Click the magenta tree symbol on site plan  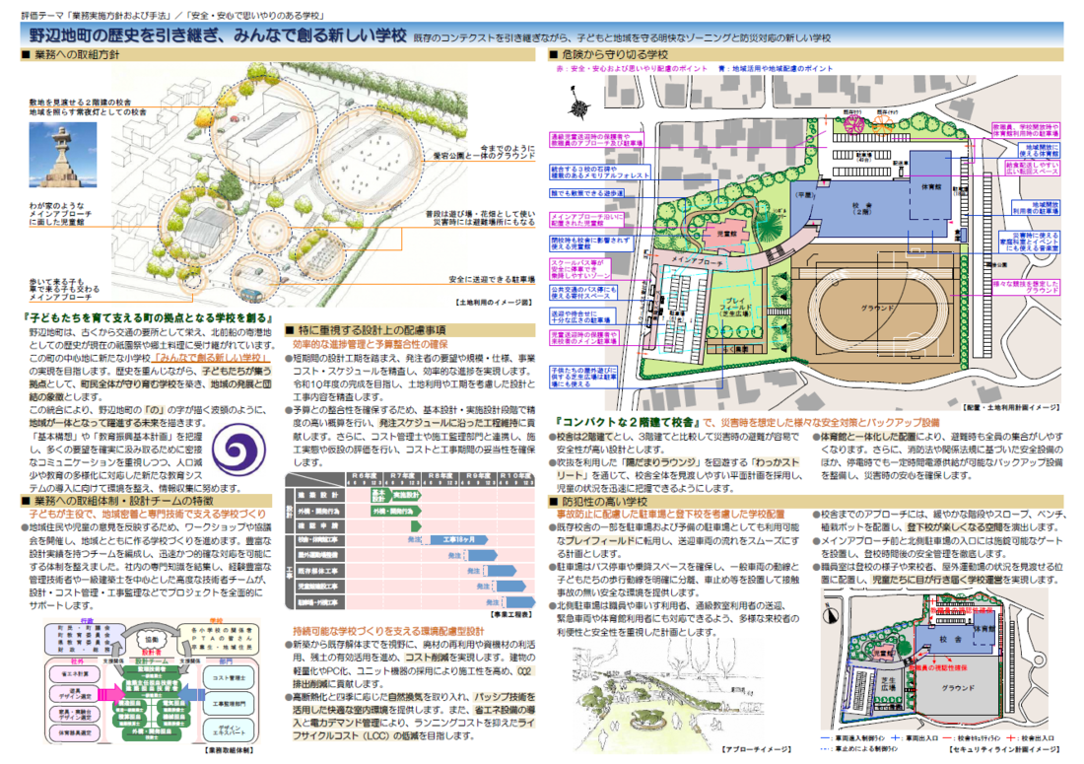(854, 124)
